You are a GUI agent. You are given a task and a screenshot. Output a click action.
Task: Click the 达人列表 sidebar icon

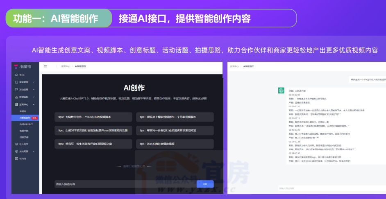tap(16, 144)
